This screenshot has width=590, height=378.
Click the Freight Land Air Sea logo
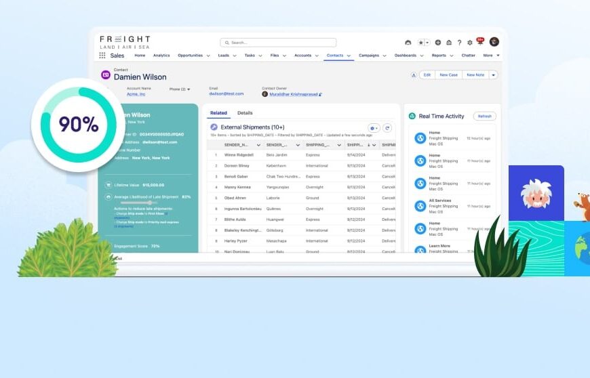pos(125,42)
